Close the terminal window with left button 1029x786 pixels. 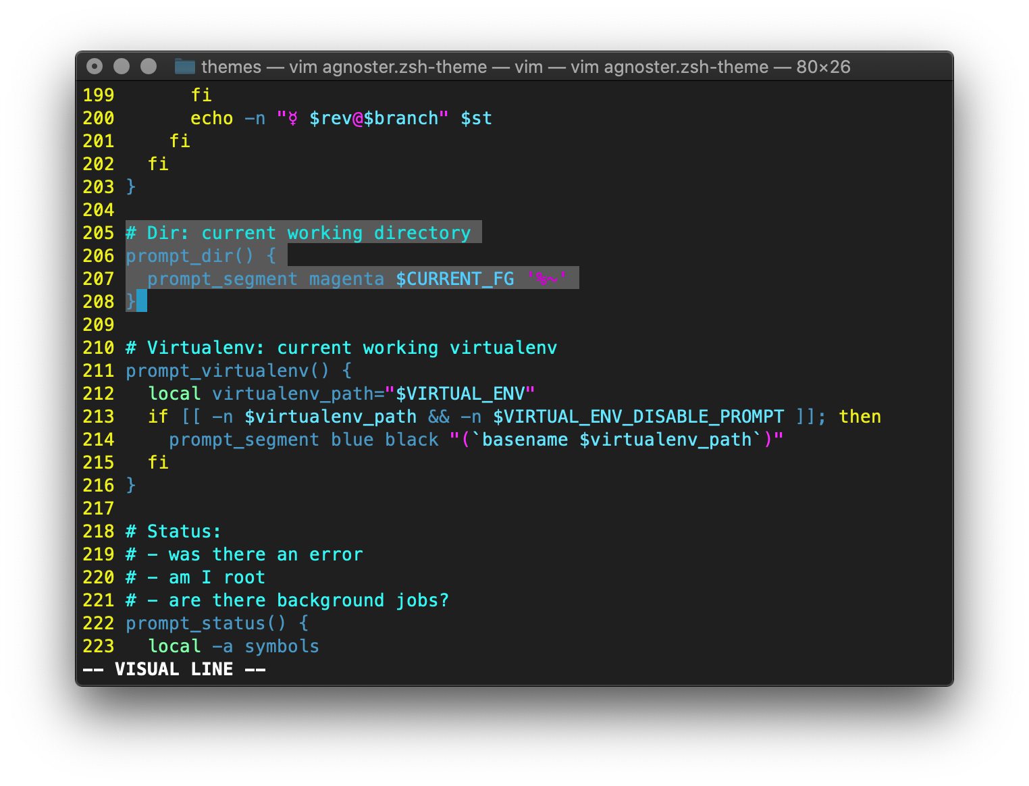pyautogui.click(x=95, y=66)
